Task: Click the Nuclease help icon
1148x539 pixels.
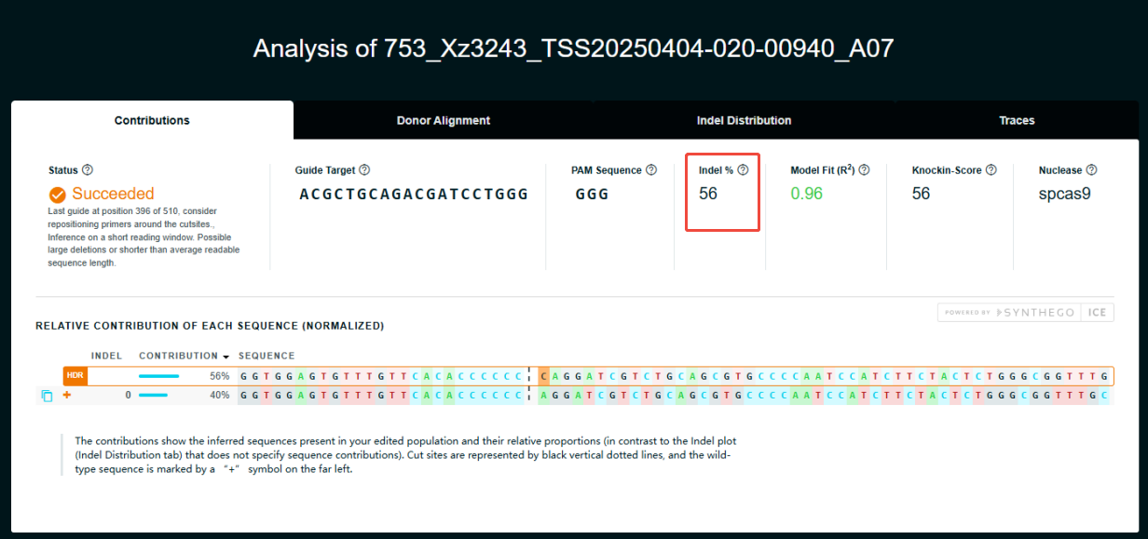Action: 1089,169
